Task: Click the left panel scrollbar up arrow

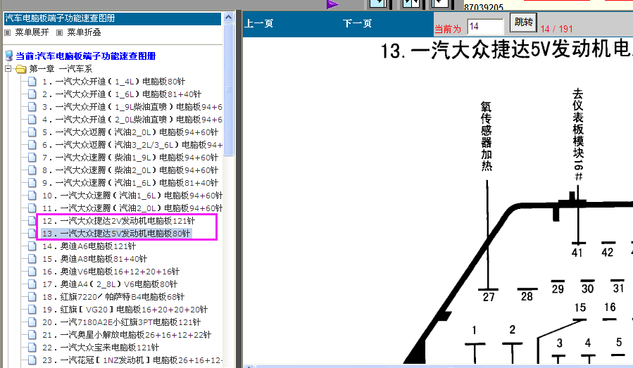Action: (229, 18)
